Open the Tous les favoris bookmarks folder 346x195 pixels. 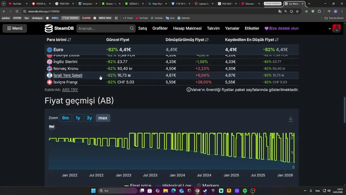[x=334, y=18]
